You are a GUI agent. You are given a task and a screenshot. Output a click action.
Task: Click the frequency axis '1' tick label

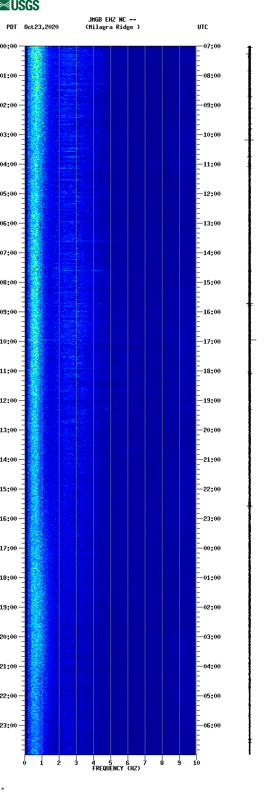[42, 763]
